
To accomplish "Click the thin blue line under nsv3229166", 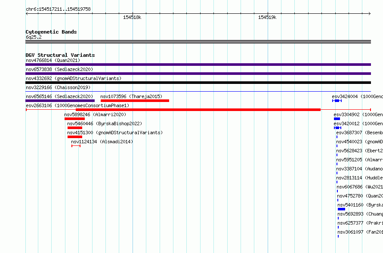I will click(x=198, y=92).
